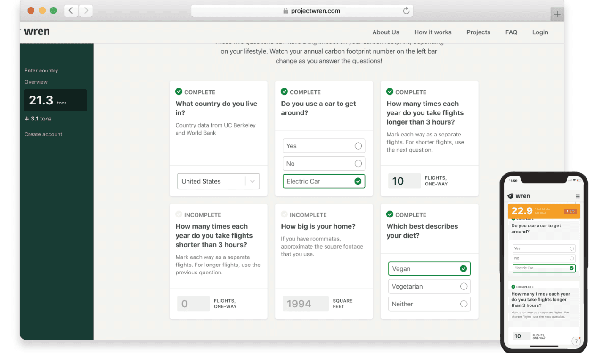Go back using the browser back arrow
603x353 pixels.
pyautogui.click(x=71, y=10)
